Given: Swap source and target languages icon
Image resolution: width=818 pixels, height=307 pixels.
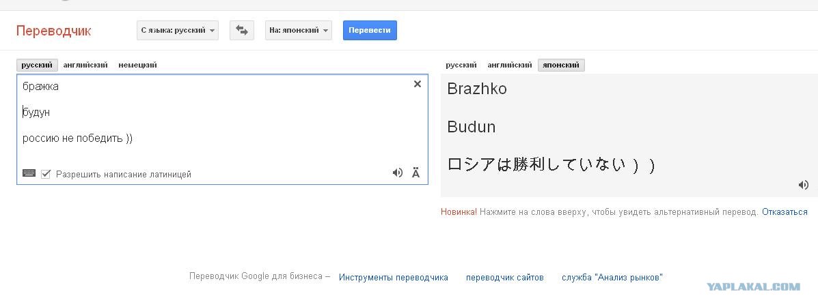Looking at the screenshot, I should pyautogui.click(x=241, y=30).
